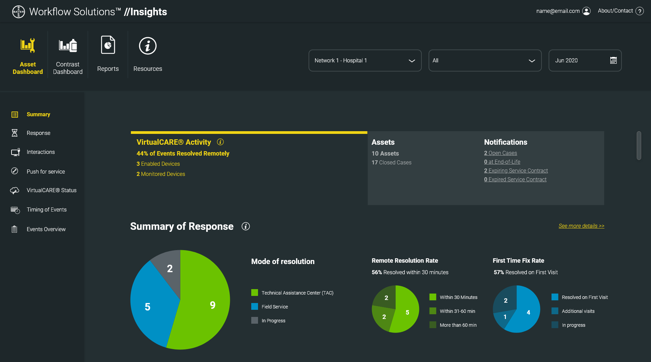Click the Timing of Events calendar-clock icon
The height and width of the screenshot is (362, 651).
15,210
